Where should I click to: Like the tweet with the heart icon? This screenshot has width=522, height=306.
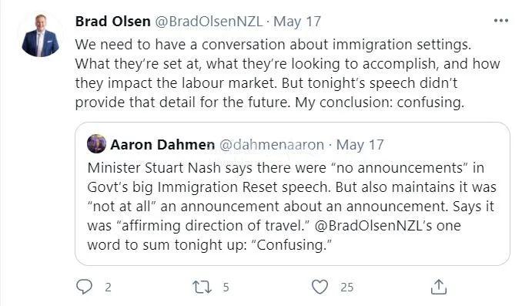[x=320, y=287]
